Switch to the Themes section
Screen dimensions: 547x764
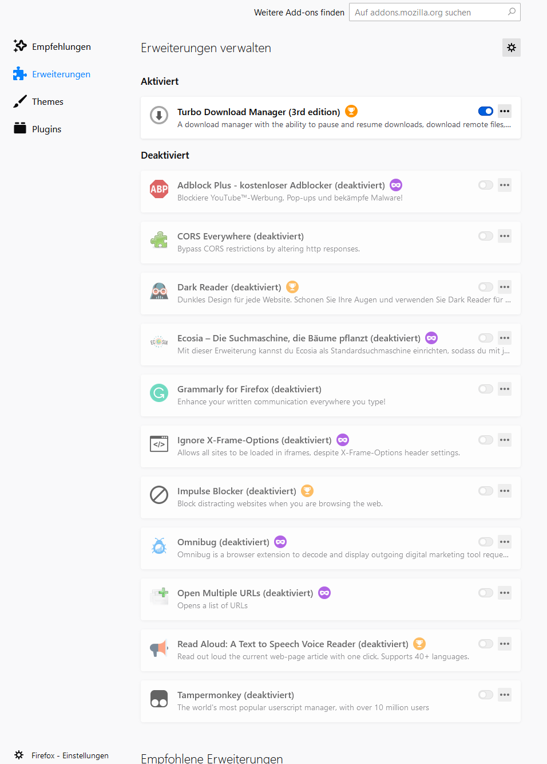tap(48, 101)
